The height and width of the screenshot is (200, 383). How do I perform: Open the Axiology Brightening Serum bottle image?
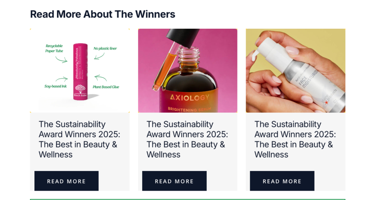(187, 71)
